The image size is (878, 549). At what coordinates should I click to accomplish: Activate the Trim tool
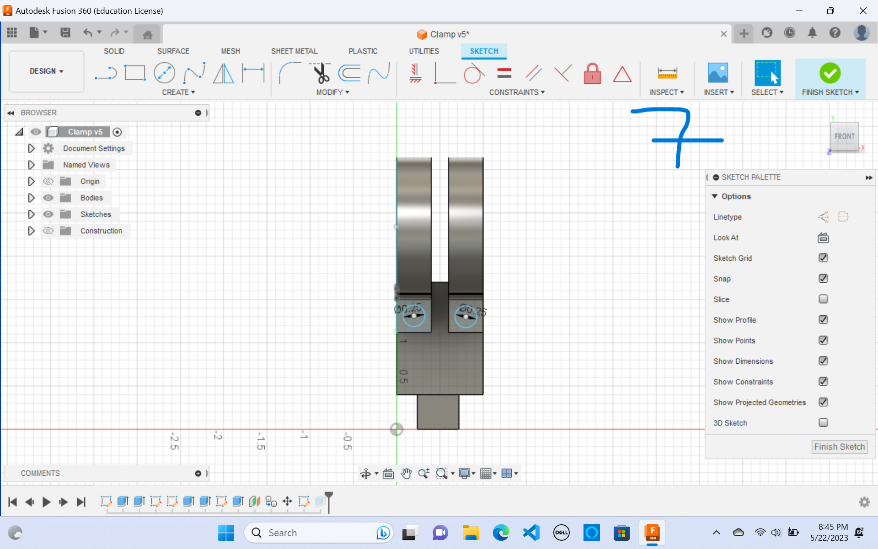pos(320,73)
